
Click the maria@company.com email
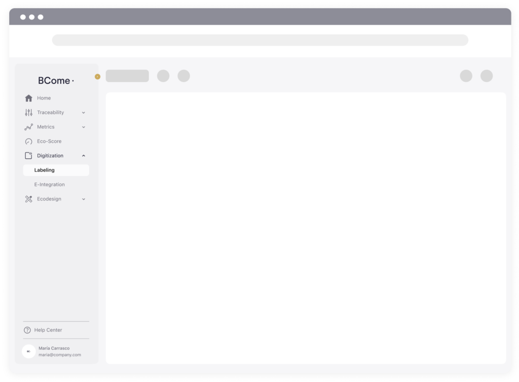(60, 355)
